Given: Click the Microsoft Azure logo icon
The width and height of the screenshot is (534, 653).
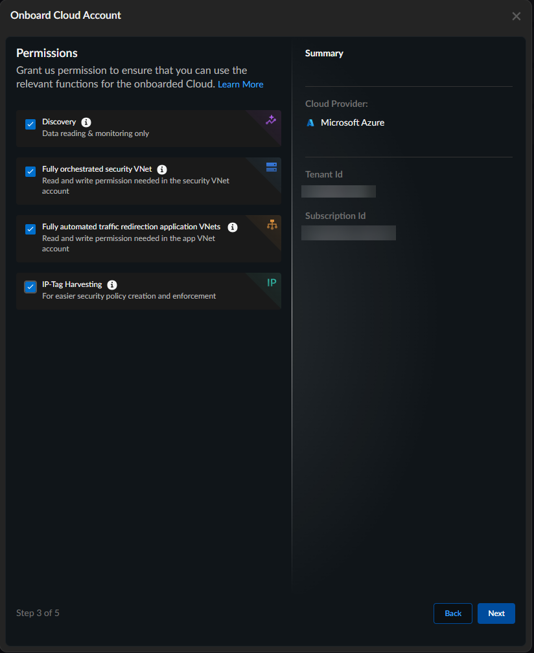Looking at the screenshot, I should 310,122.
